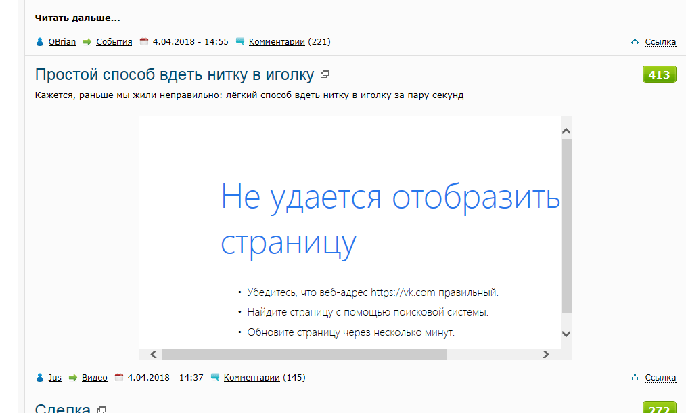Click the comment bubble icon beside Комментарии (145)
Viewport: 686px width, 413px height.
click(215, 377)
